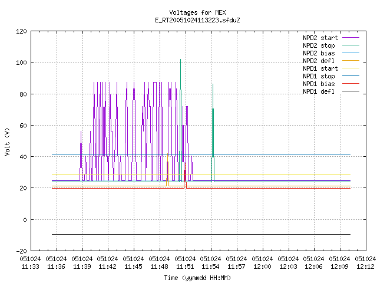Click the x-axis tick label 051024 12:03
This screenshot has height=283, width=377.
pos(288,262)
